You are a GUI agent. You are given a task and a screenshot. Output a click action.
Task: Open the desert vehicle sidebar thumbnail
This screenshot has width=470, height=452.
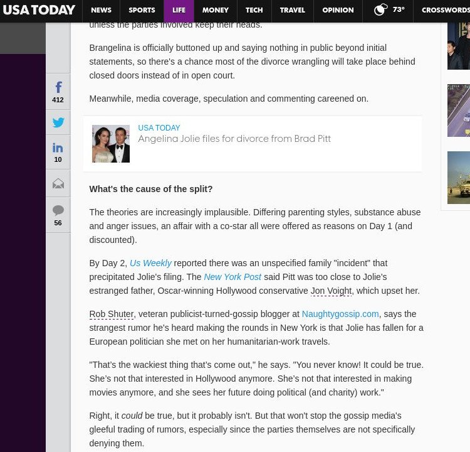pos(459,178)
